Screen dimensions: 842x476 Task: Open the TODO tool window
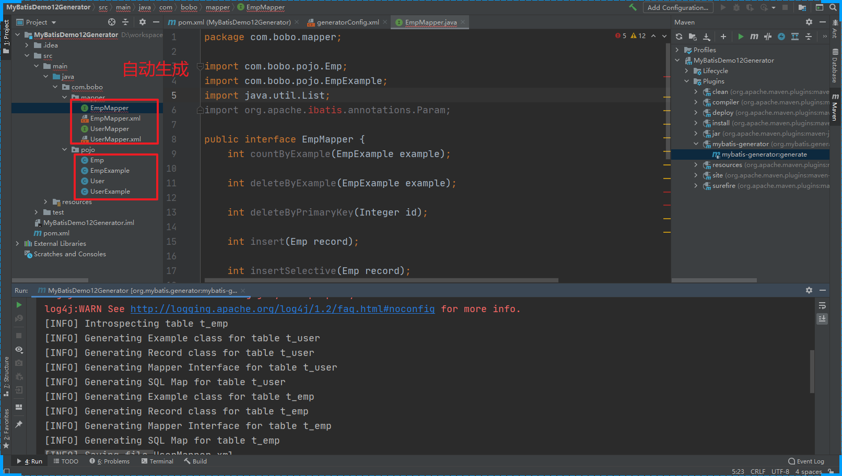[66, 461]
